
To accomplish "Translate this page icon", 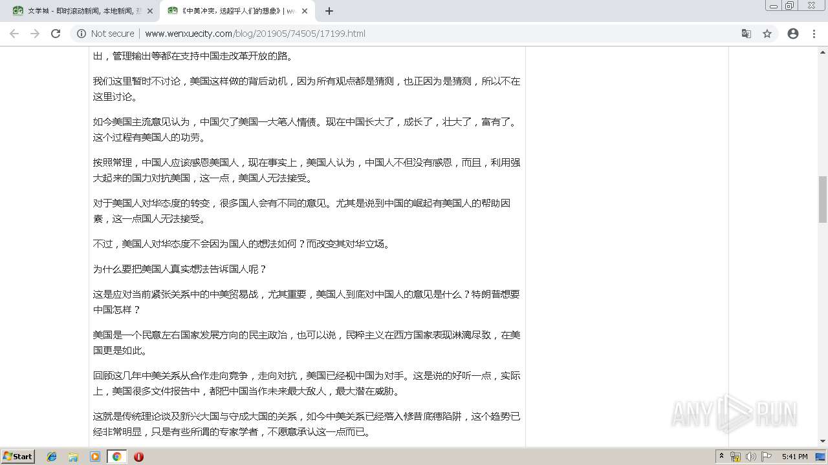I will coord(746,34).
